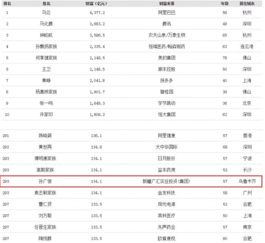Select the name 任晋生家族
This screenshot has width=265, height=243.
coord(45,227)
